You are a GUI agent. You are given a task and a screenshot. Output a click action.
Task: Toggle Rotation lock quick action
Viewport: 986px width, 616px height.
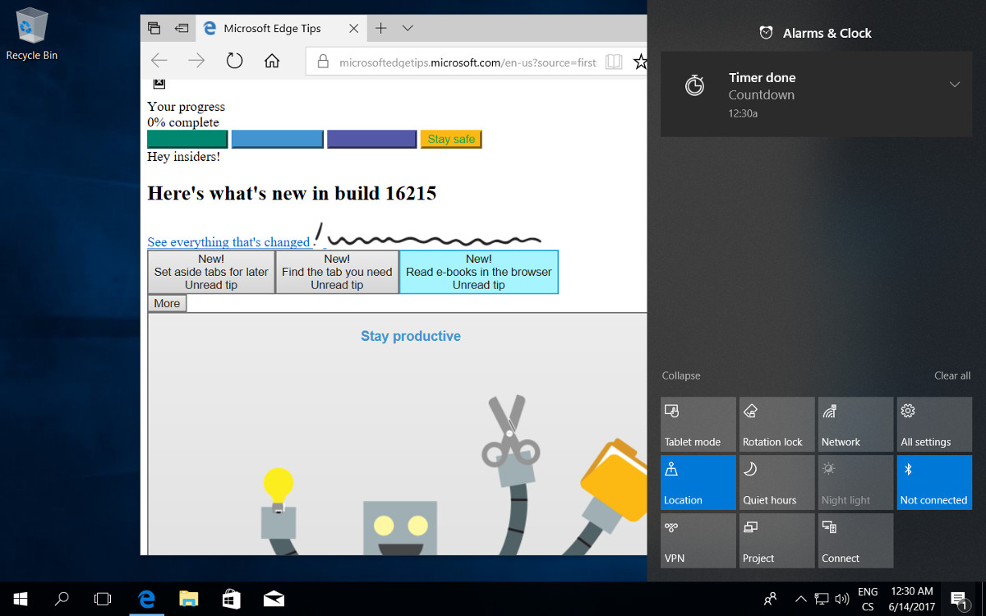(x=776, y=425)
